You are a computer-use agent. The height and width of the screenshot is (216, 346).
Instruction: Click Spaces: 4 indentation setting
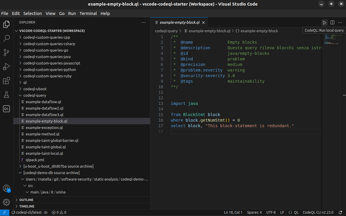pyautogui.click(x=254, y=212)
